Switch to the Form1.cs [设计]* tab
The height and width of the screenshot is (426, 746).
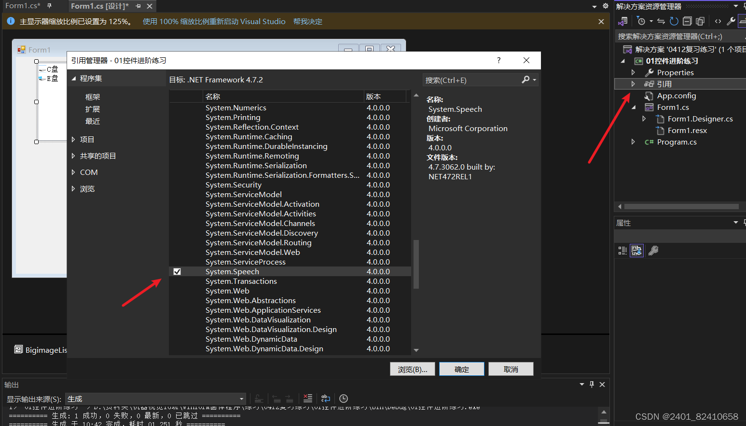[100, 6]
